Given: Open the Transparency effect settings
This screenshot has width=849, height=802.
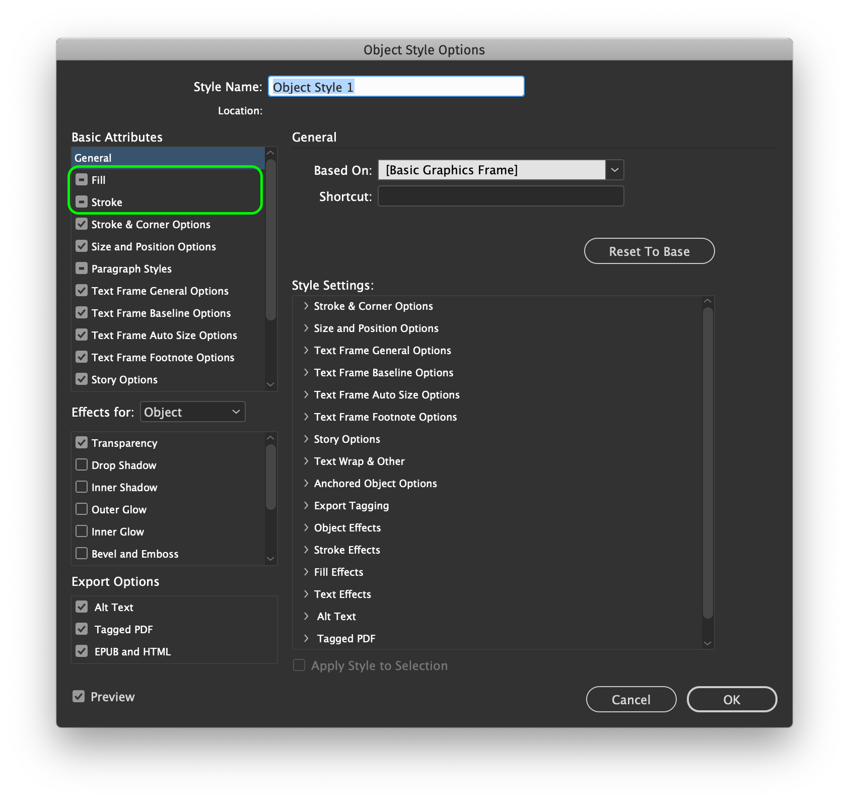Looking at the screenshot, I should point(124,443).
